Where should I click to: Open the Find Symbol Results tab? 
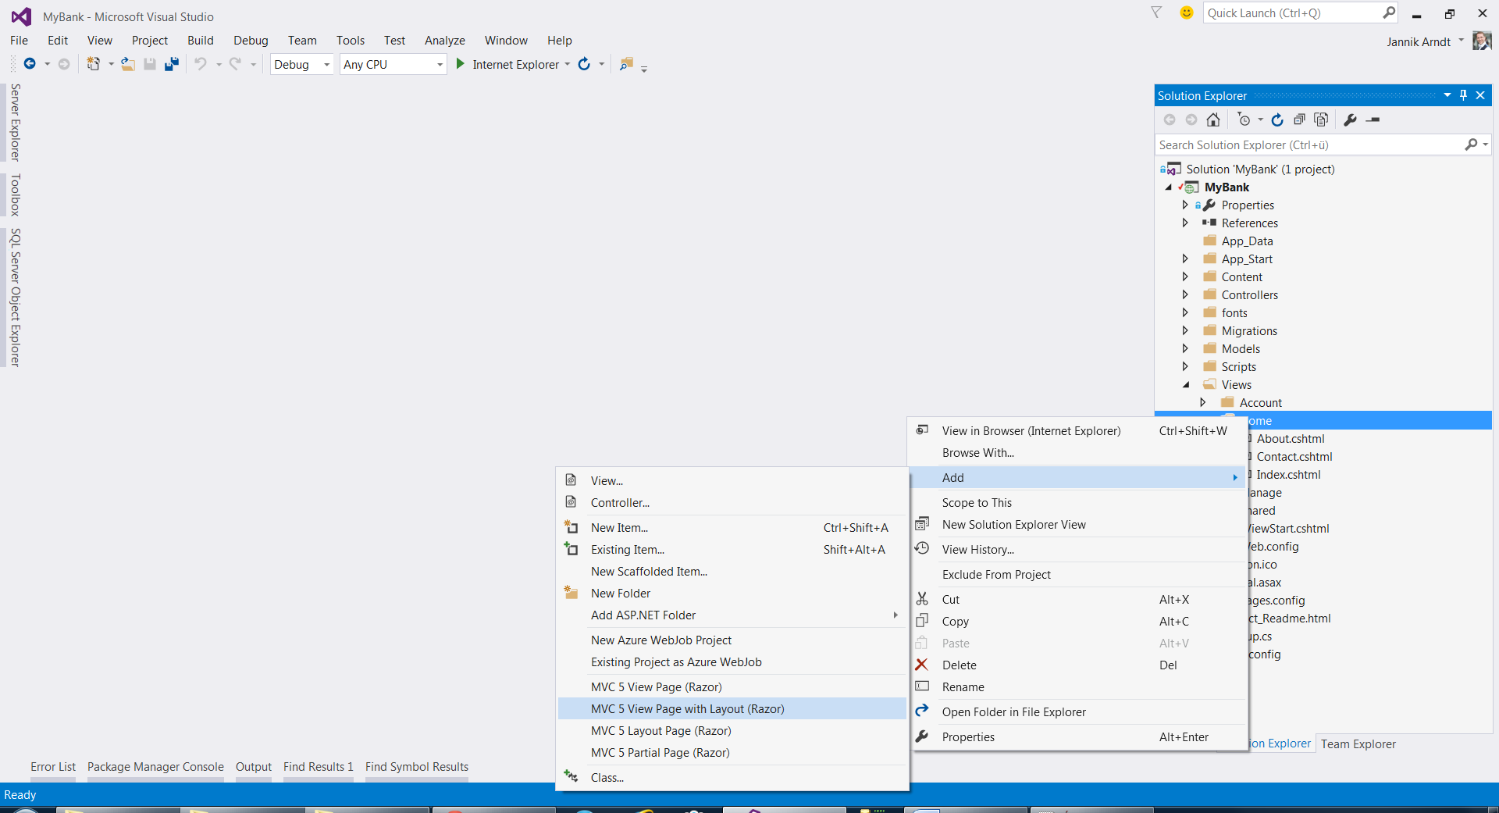click(417, 767)
